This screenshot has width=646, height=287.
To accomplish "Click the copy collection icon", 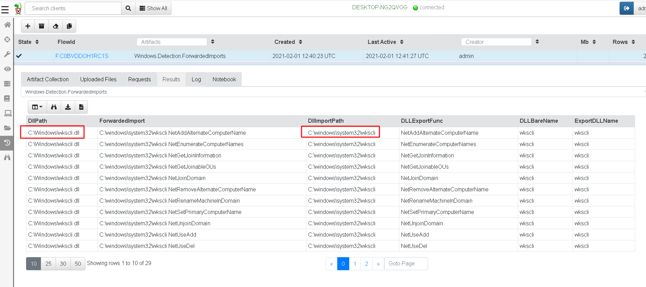I will [x=69, y=26].
